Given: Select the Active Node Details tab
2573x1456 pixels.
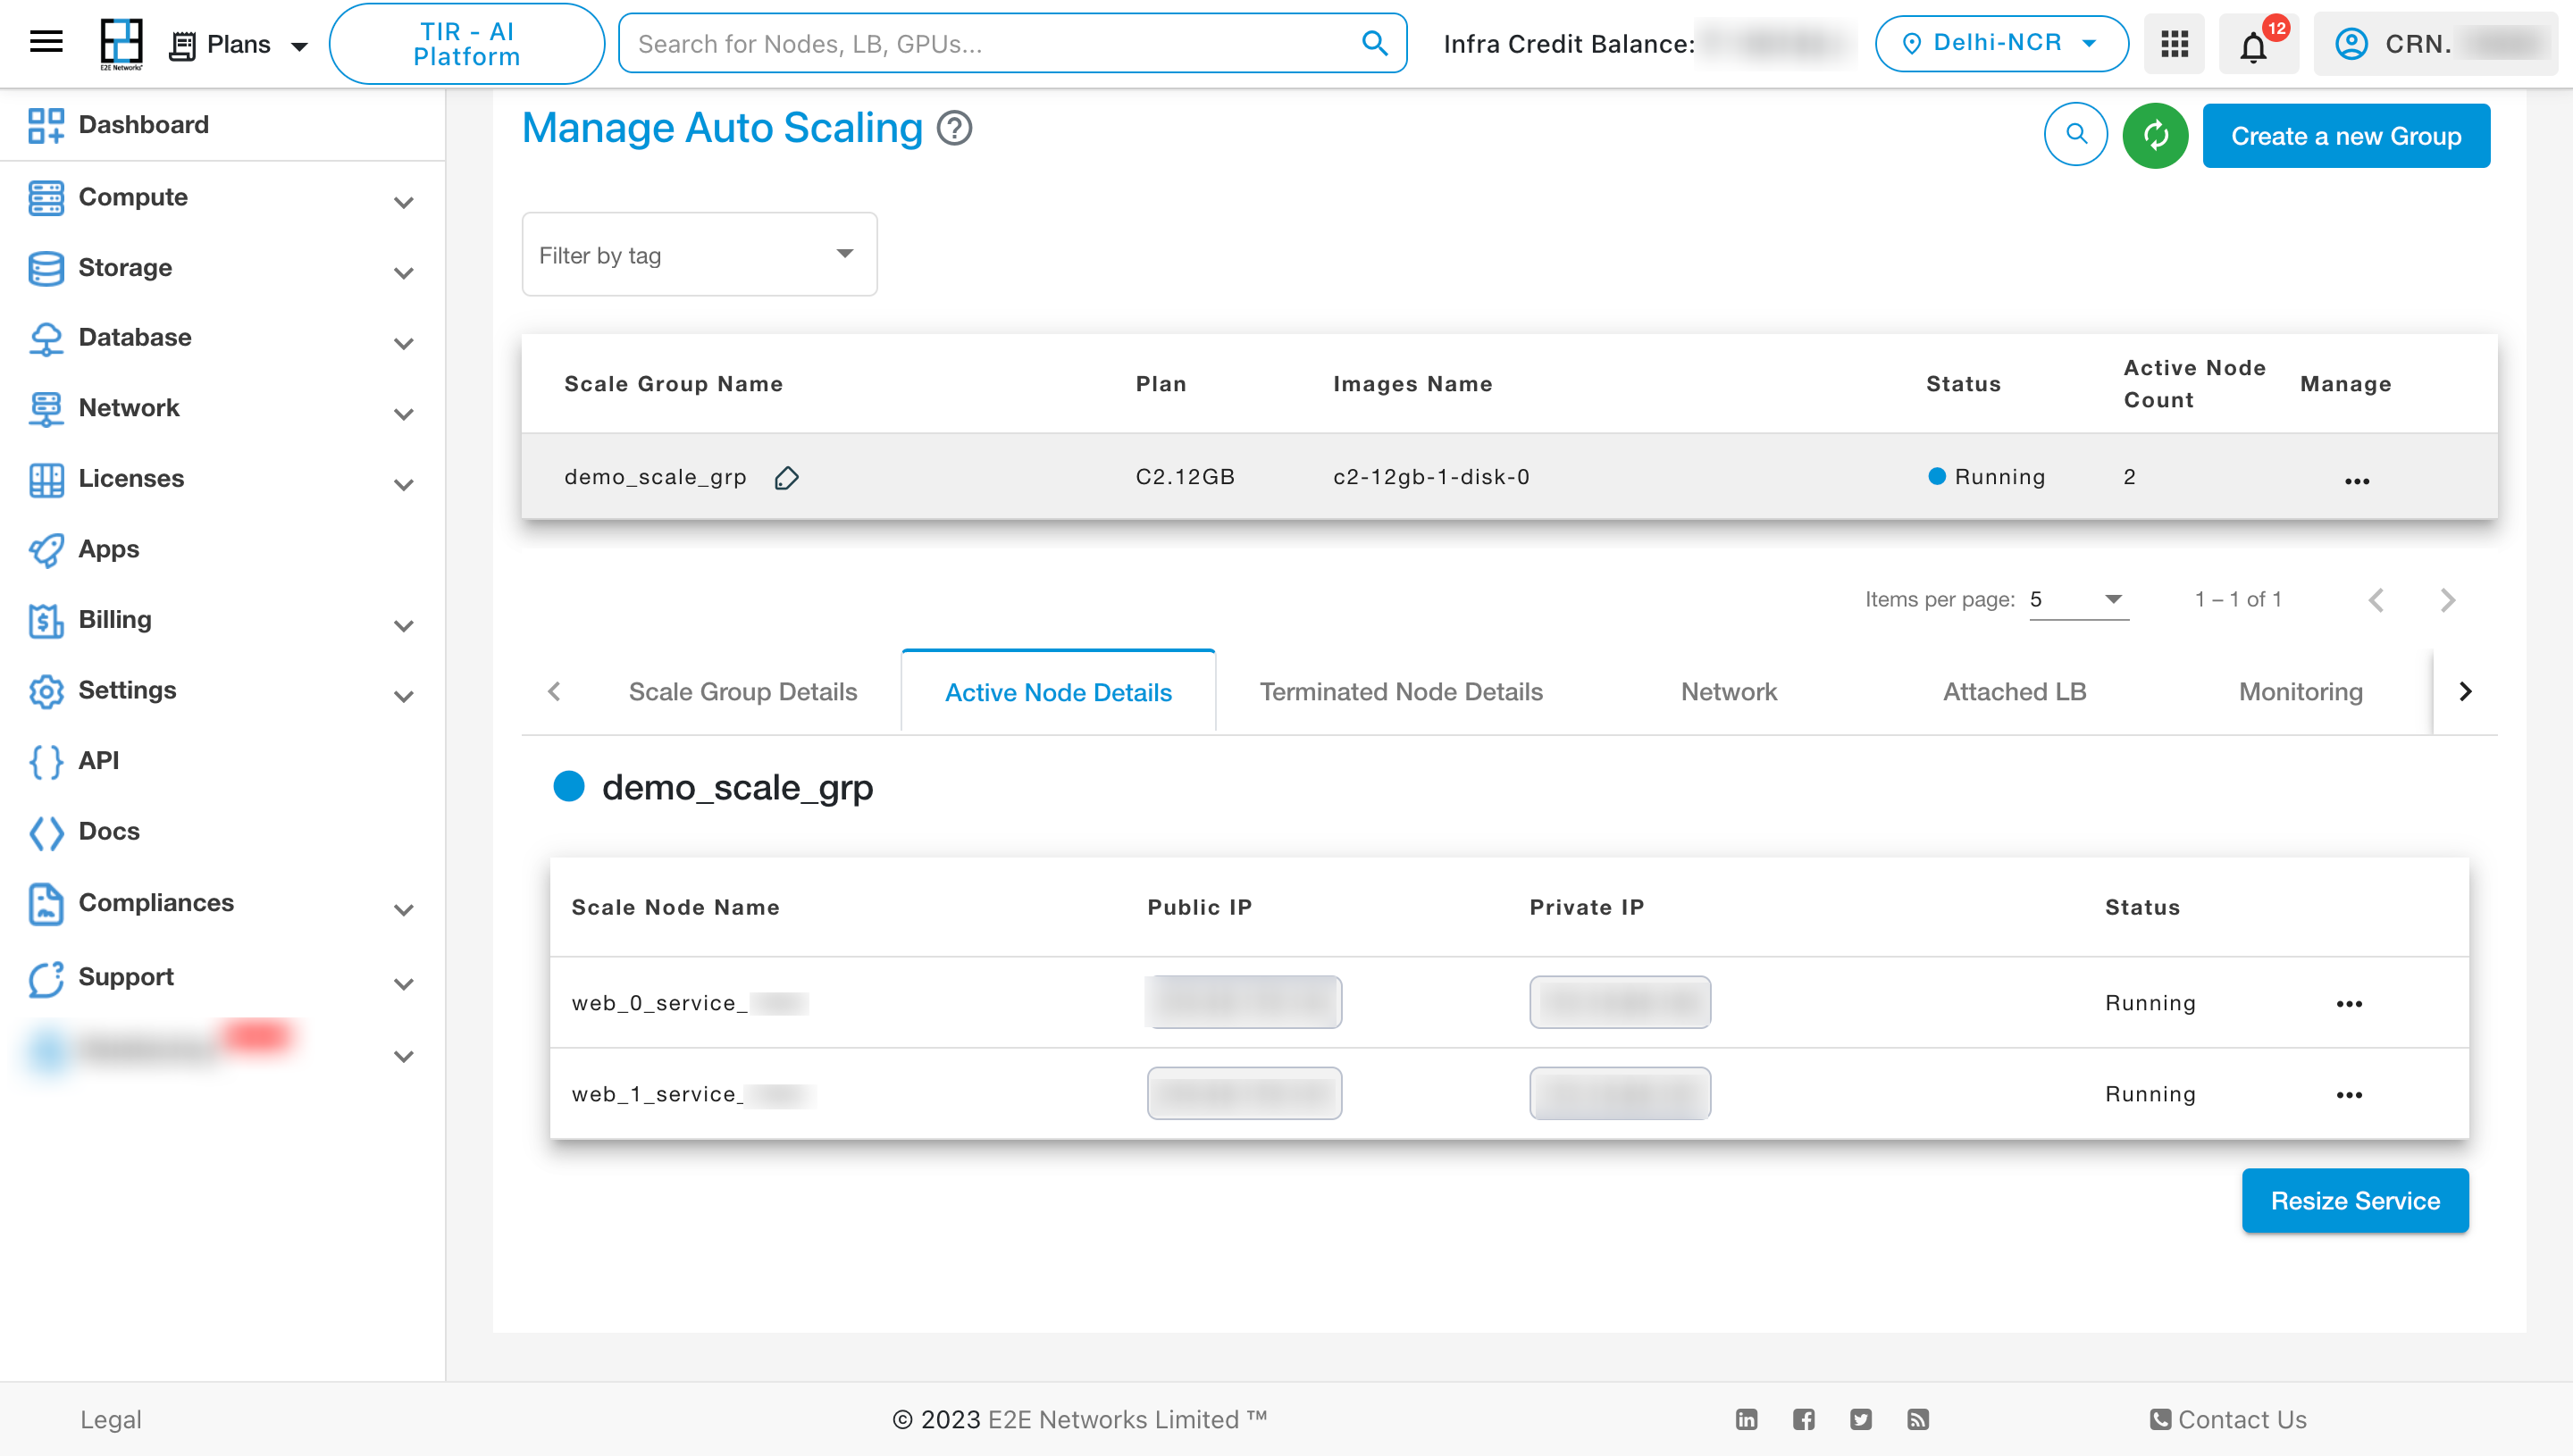Looking at the screenshot, I should (x=1058, y=692).
